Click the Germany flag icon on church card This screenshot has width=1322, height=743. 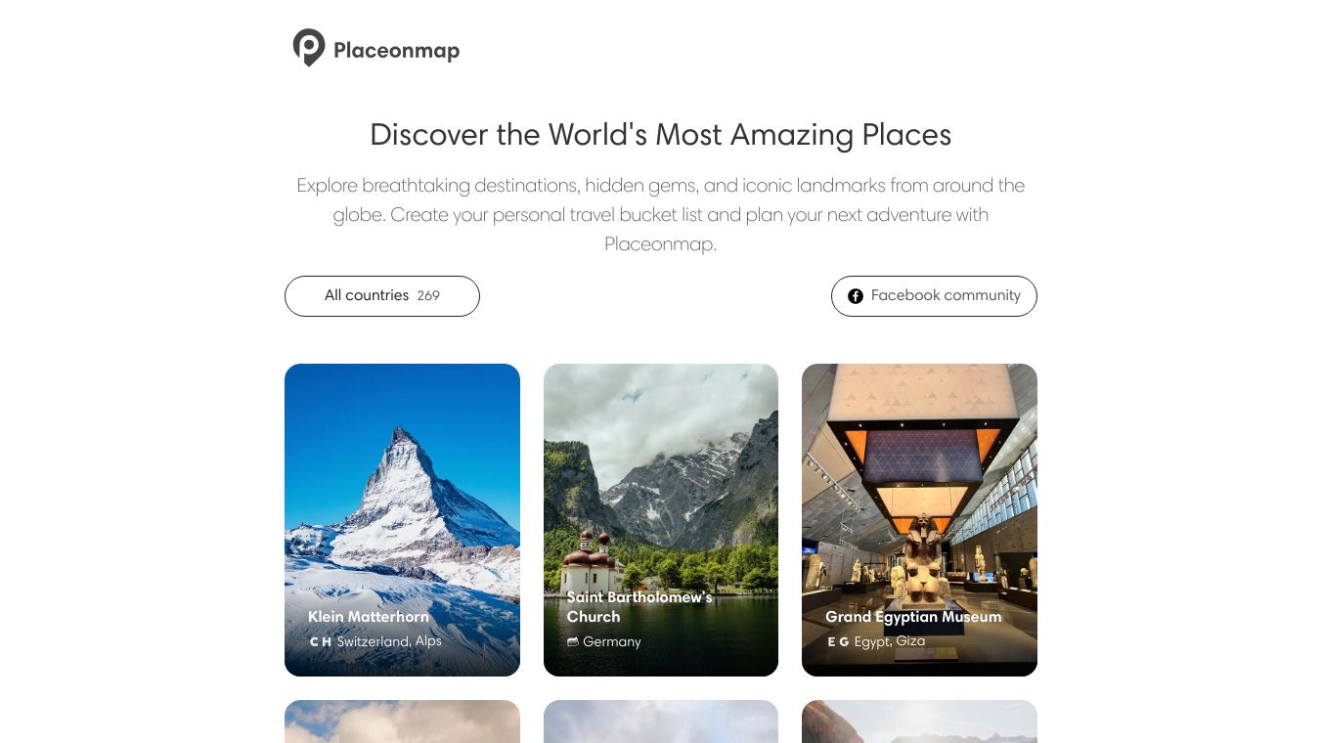click(573, 642)
